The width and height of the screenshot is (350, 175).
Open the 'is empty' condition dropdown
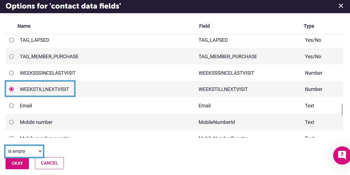pyautogui.click(x=24, y=151)
